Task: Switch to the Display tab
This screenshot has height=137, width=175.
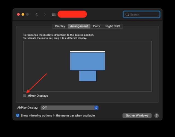Action: click(x=60, y=26)
